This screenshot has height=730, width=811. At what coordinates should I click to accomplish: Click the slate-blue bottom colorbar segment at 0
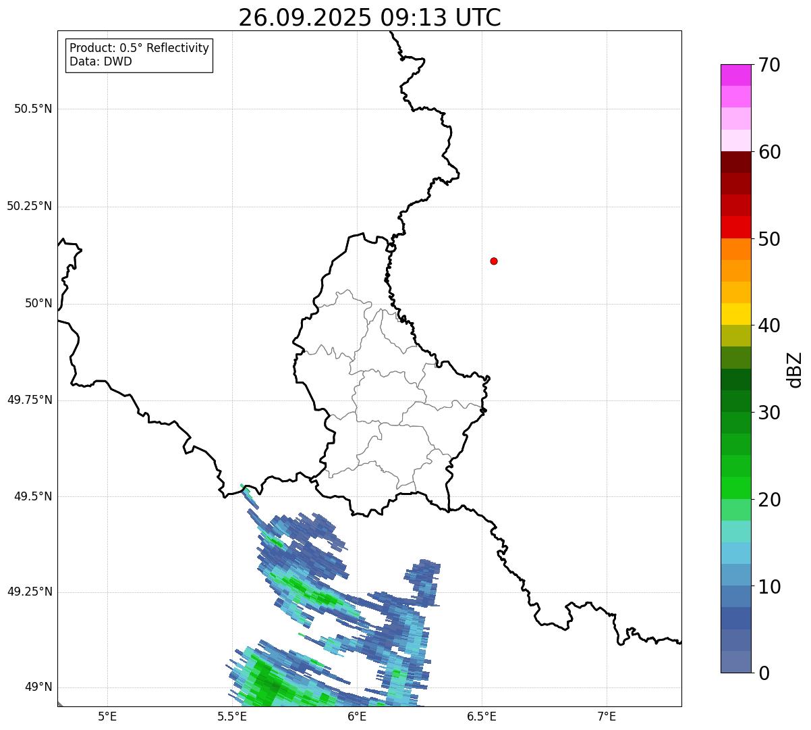pyautogui.click(x=735, y=662)
